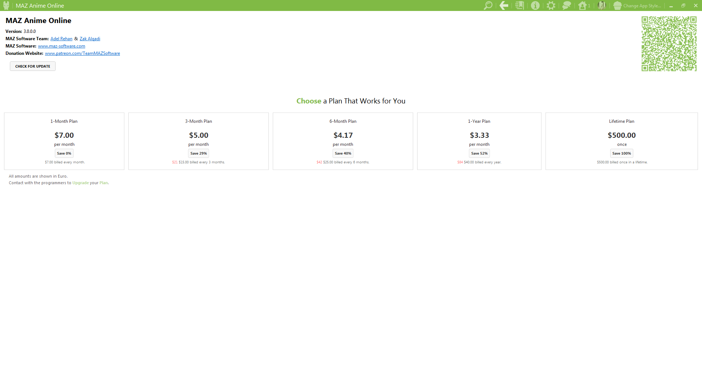702x379 pixels.
Task: Go back using the arrow icon
Action: point(504,5)
